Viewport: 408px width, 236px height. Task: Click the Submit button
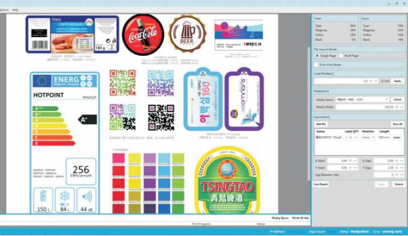(x=399, y=185)
